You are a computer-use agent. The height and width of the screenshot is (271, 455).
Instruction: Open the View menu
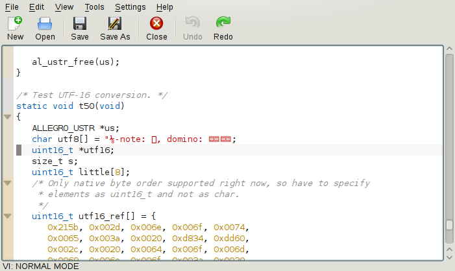(x=64, y=6)
